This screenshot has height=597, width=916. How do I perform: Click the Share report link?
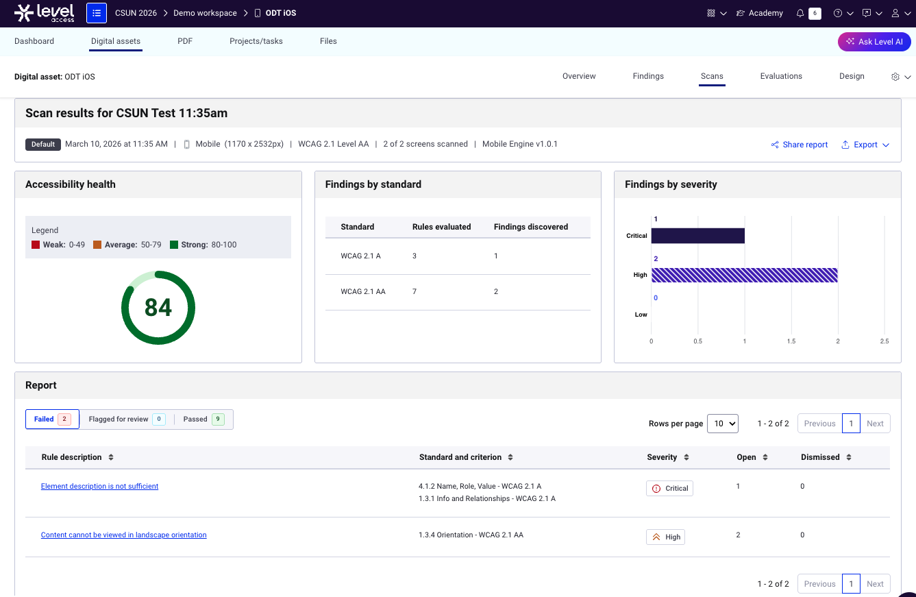[800, 145]
